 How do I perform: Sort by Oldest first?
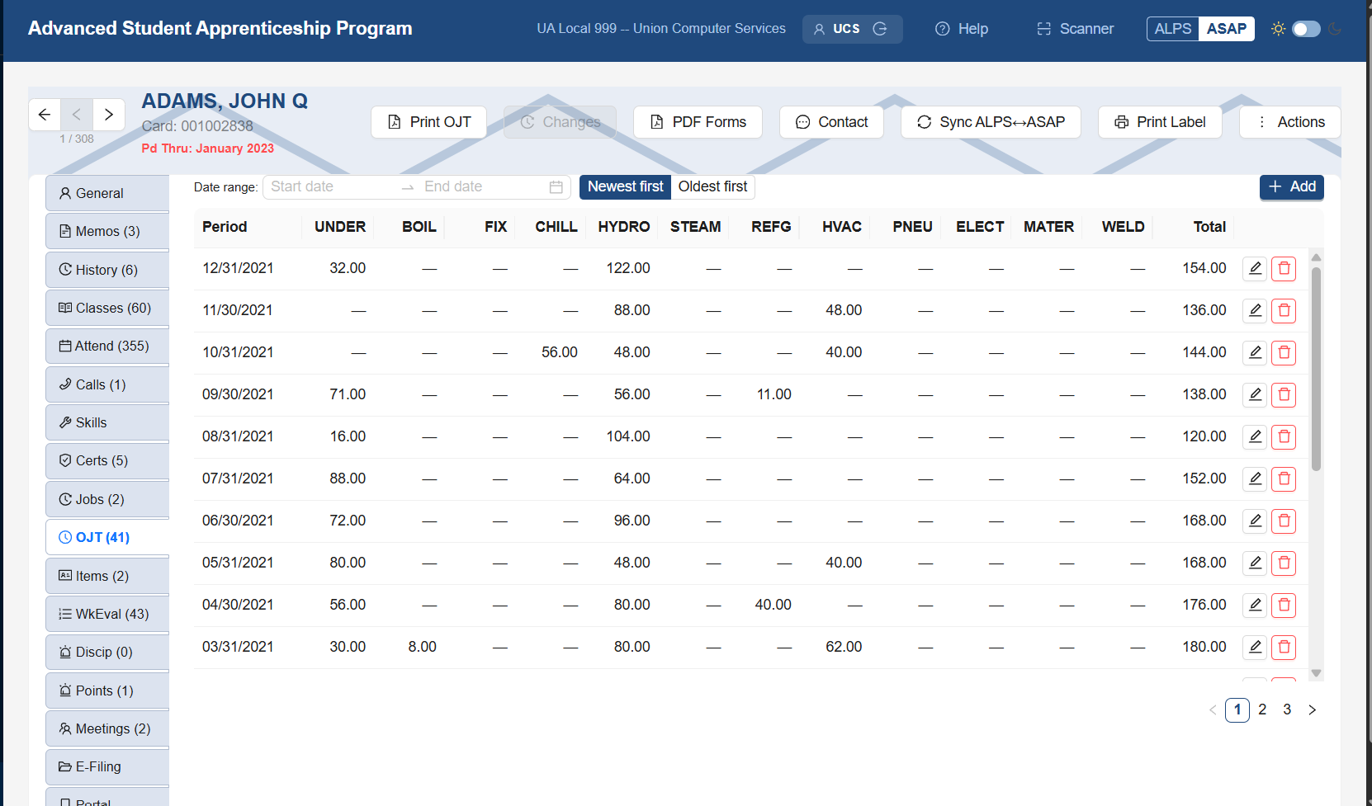pos(712,187)
